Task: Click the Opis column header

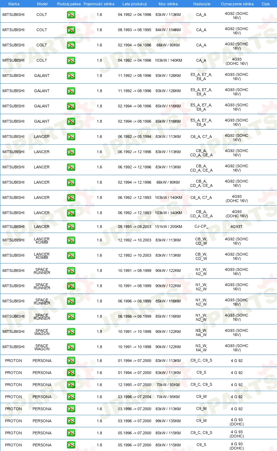Action: 266,4
